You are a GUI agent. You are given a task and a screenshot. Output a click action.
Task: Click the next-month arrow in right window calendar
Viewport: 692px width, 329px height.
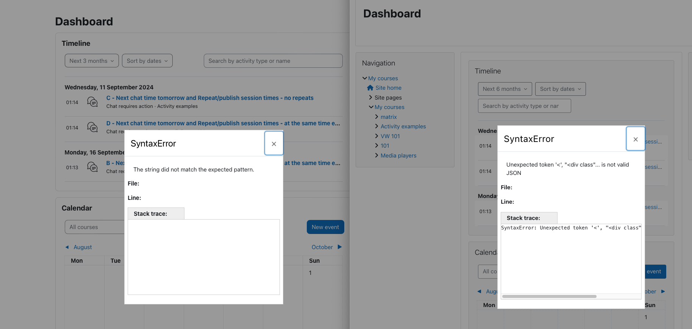(663, 292)
